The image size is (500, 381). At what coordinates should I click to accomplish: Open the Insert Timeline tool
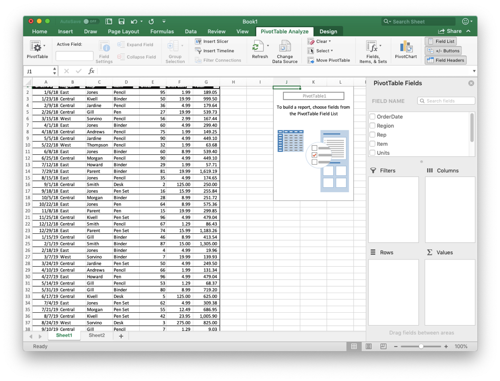216,50
